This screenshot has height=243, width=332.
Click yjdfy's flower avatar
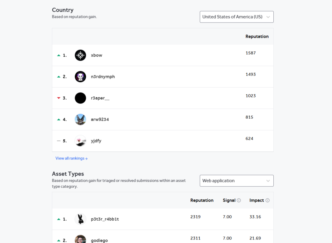point(80,141)
